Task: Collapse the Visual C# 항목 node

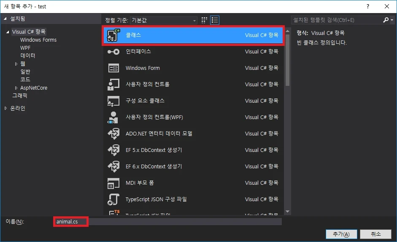Action: pos(8,32)
